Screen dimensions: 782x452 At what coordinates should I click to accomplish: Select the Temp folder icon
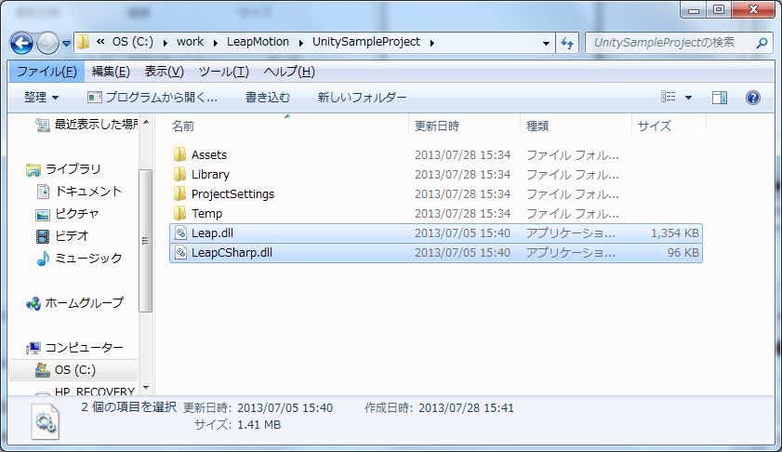click(180, 213)
